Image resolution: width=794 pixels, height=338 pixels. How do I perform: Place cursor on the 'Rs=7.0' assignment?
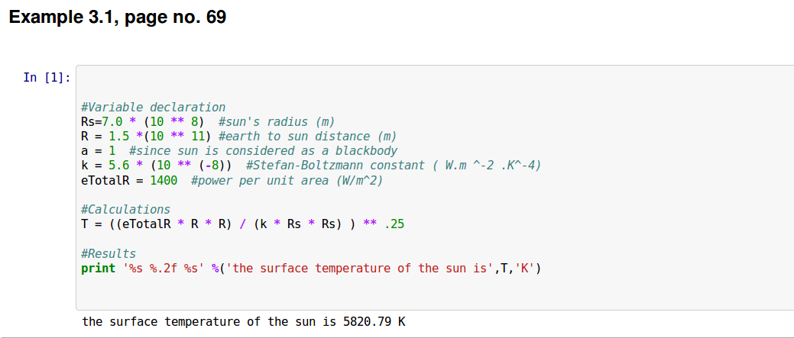[102, 122]
